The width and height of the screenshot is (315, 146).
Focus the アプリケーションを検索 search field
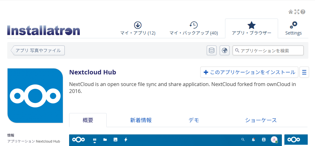268,50
